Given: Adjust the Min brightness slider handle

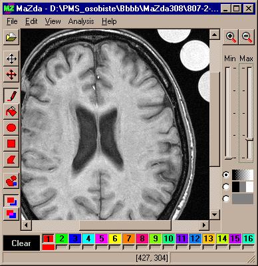Looking at the screenshot, I should [228, 158].
